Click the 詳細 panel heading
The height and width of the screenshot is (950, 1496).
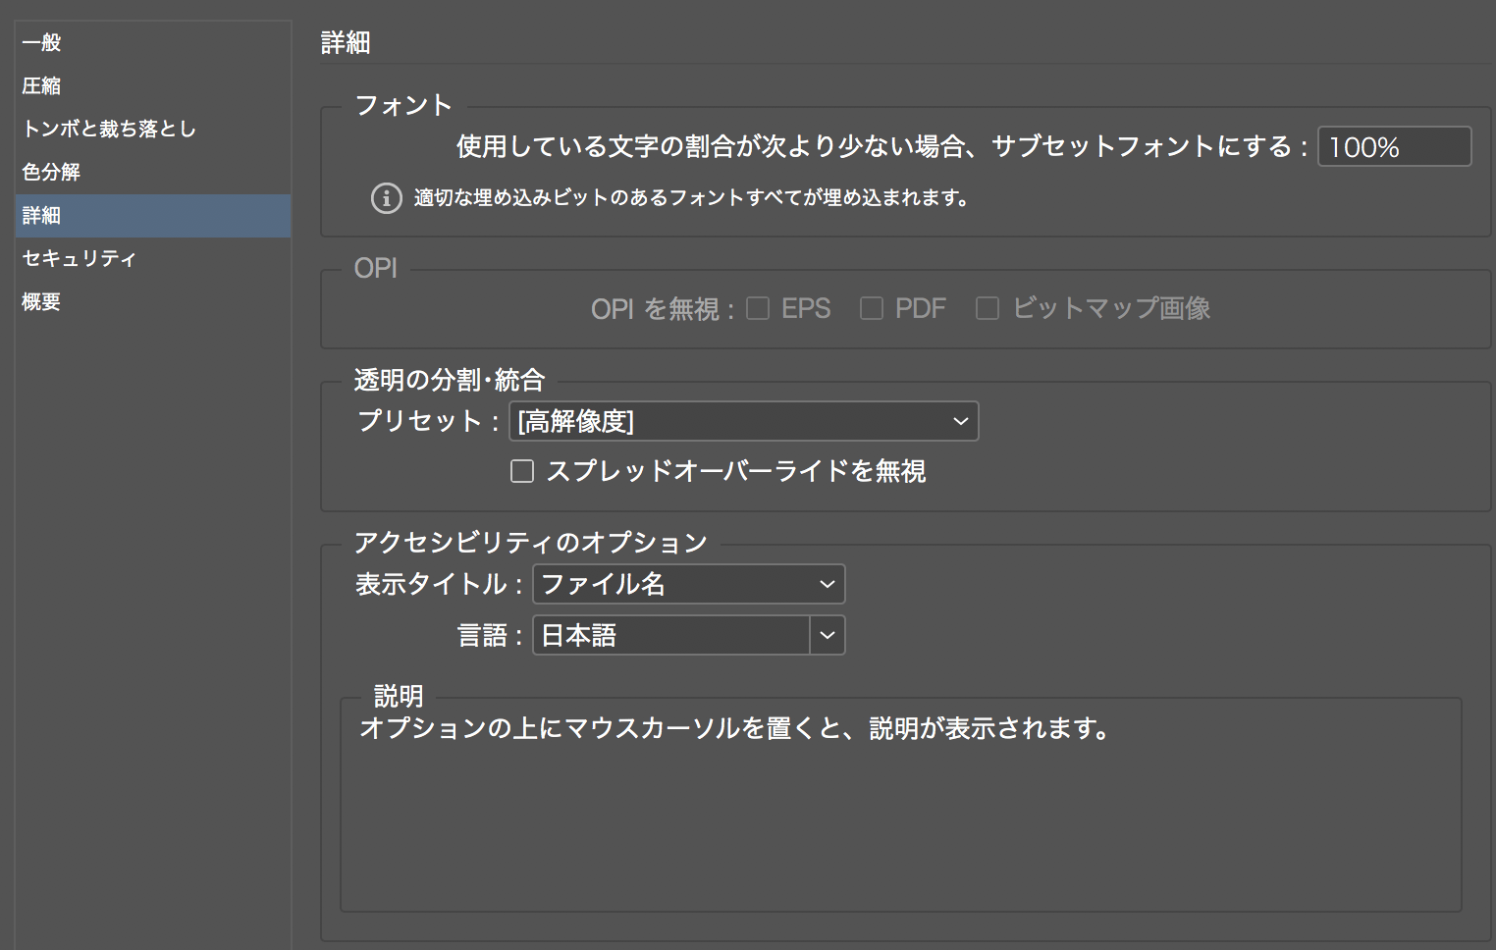tap(346, 43)
